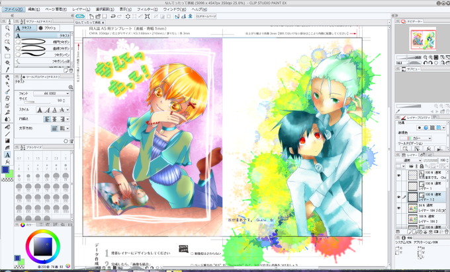
Task: Open the レイヤー menu
Action: pyautogui.click(x=81, y=9)
